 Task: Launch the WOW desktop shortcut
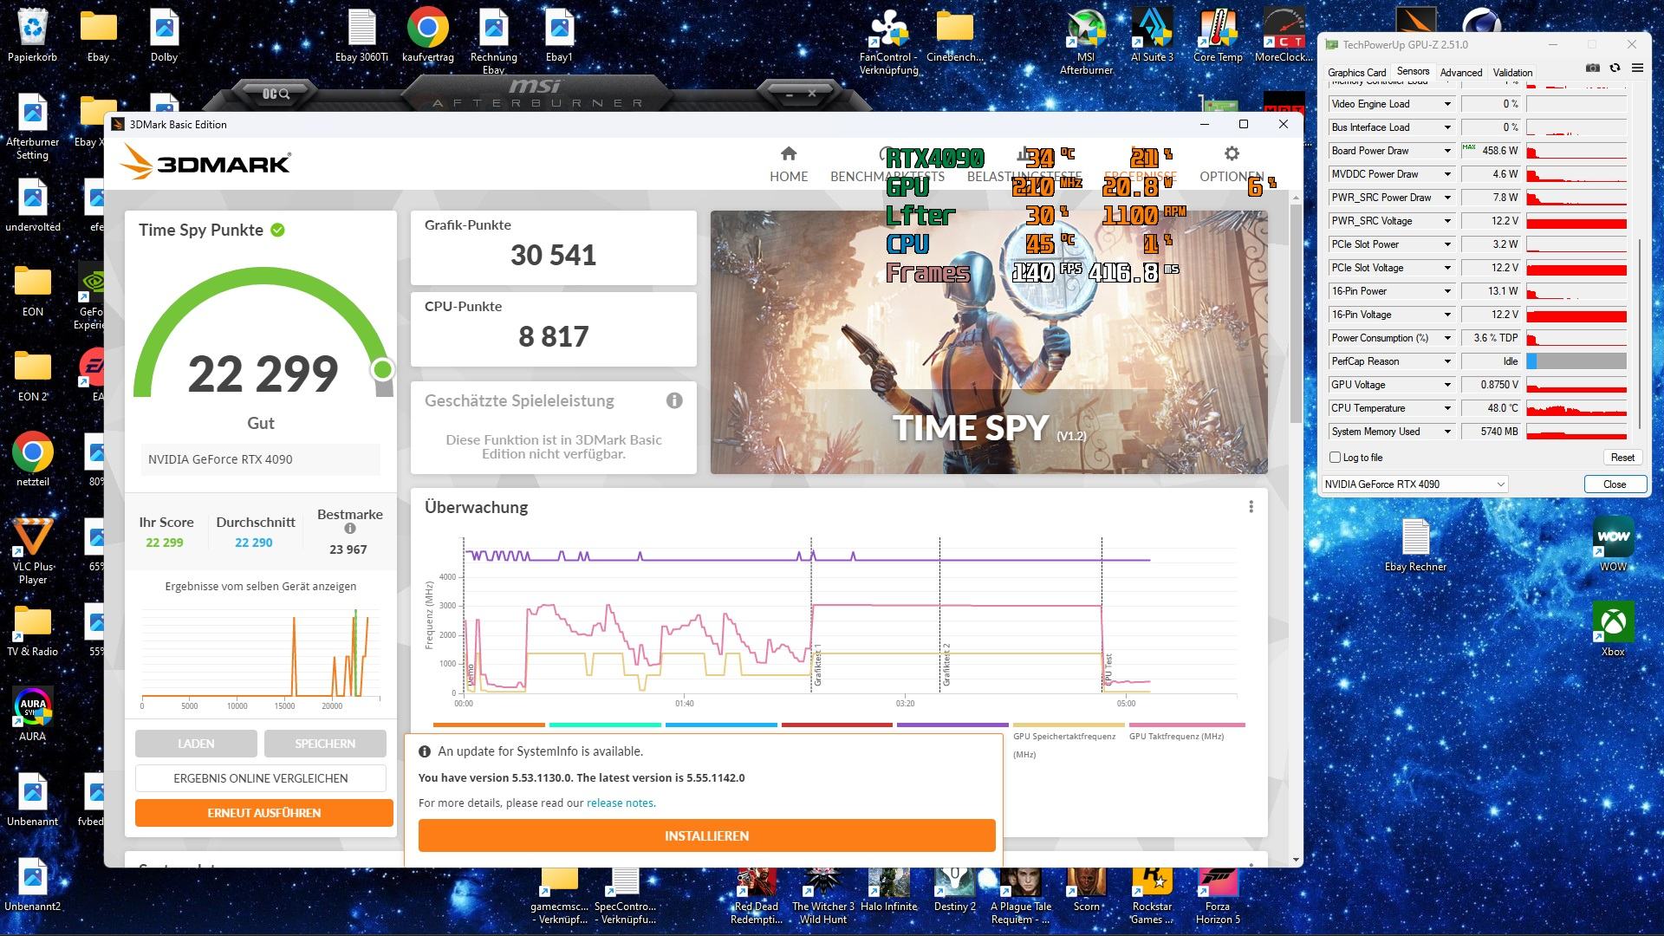click(1613, 544)
